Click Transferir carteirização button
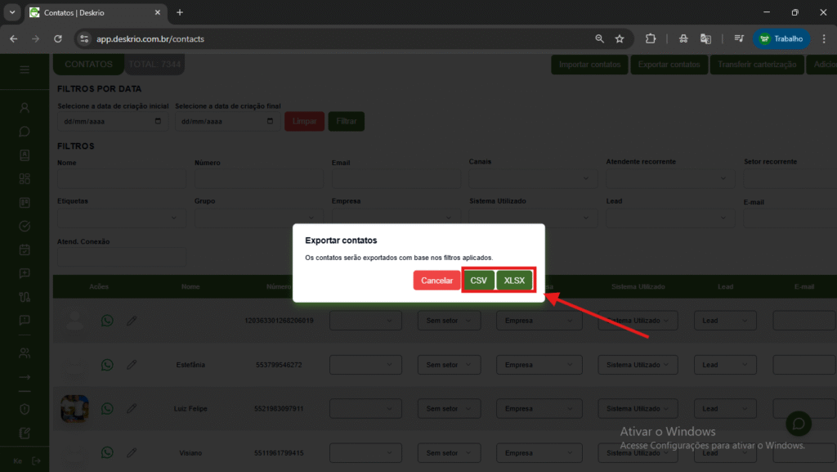The height and width of the screenshot is (472, 837). (x=756, y=65)
